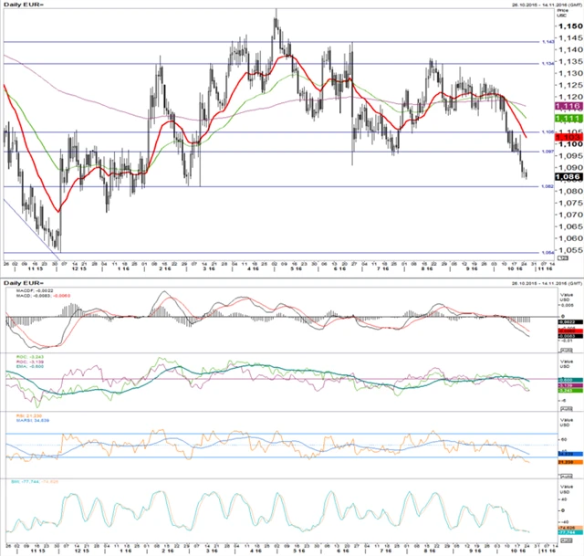This screenshot has height=556, width=584.
Task: Click the teal -0.600 EMA value tag
Action: 570,380
